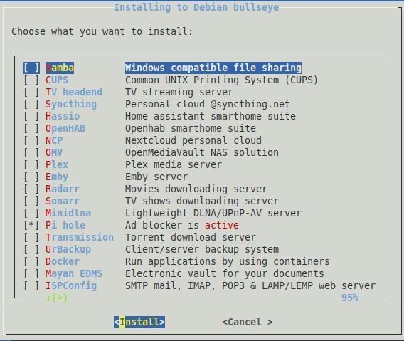Click 'Emby server' description
The image size is (404, 341).
[156, 177]
